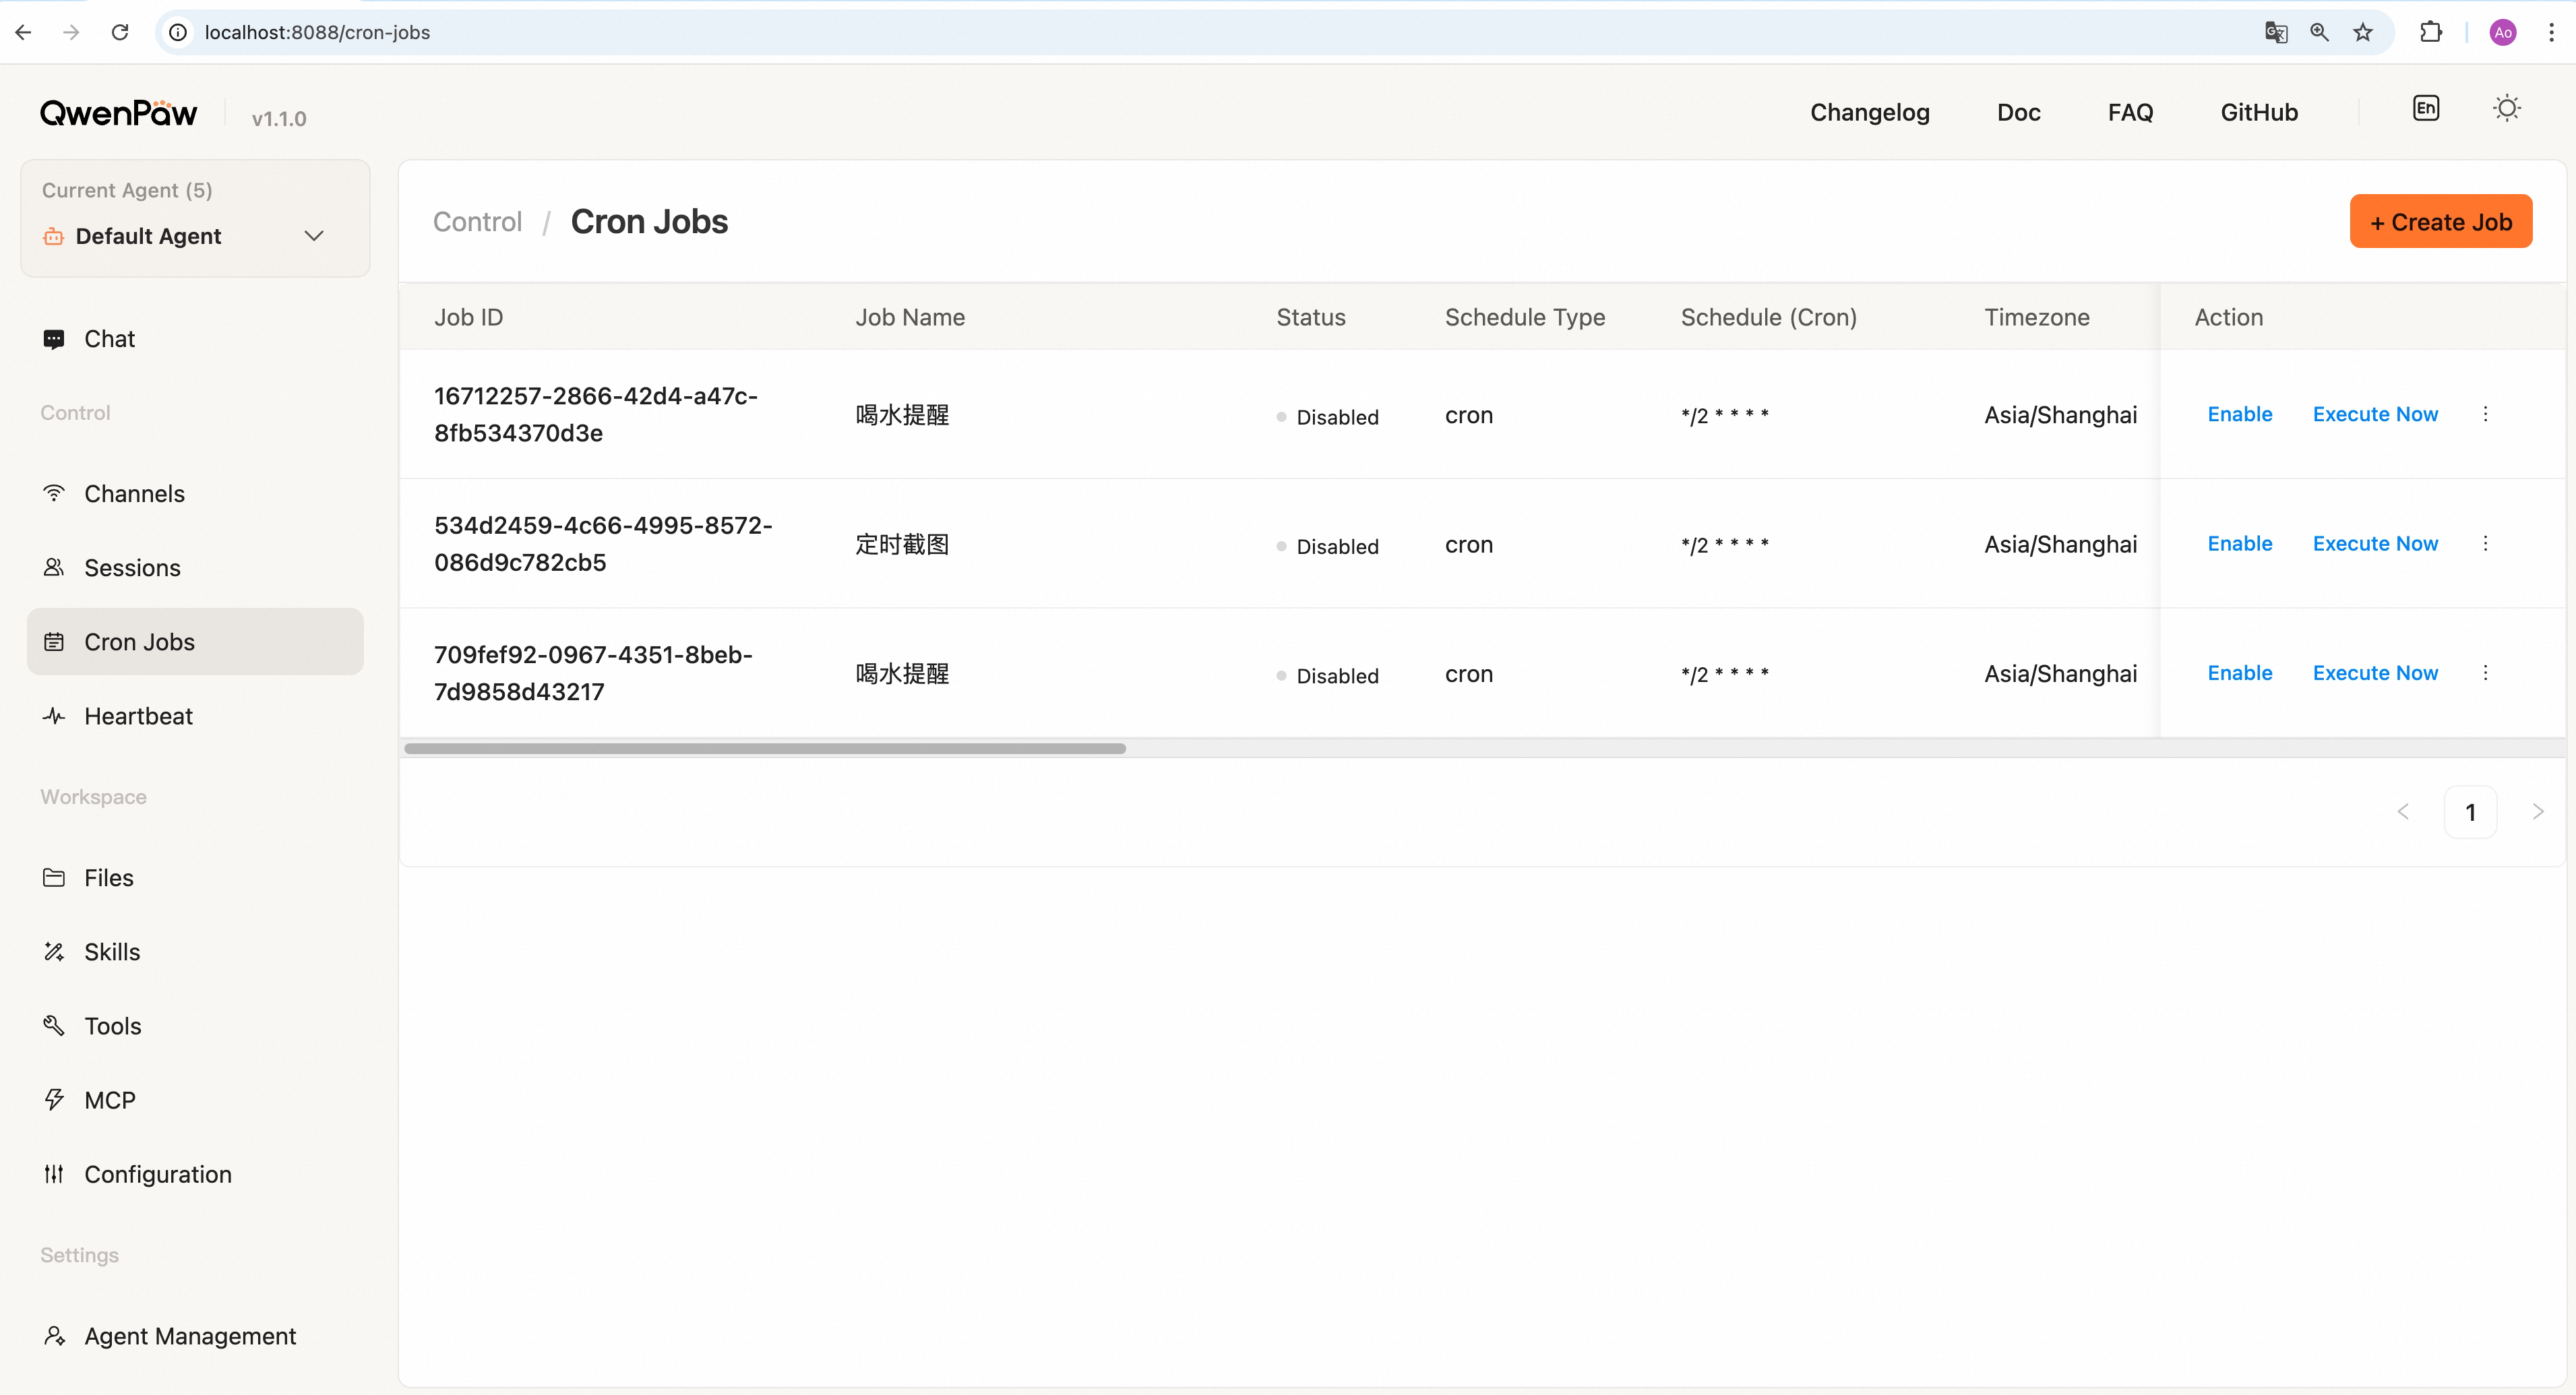
Task: Switch to light/dark theme sun icon
Action: 2506,109
